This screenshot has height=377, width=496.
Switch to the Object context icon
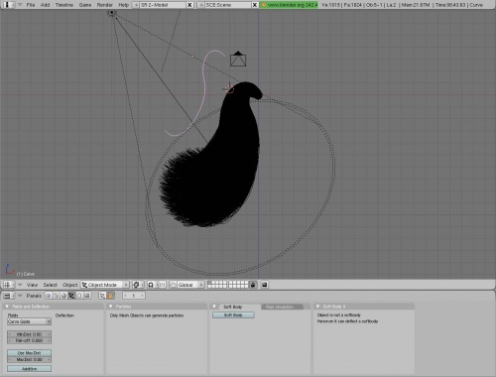71,296
